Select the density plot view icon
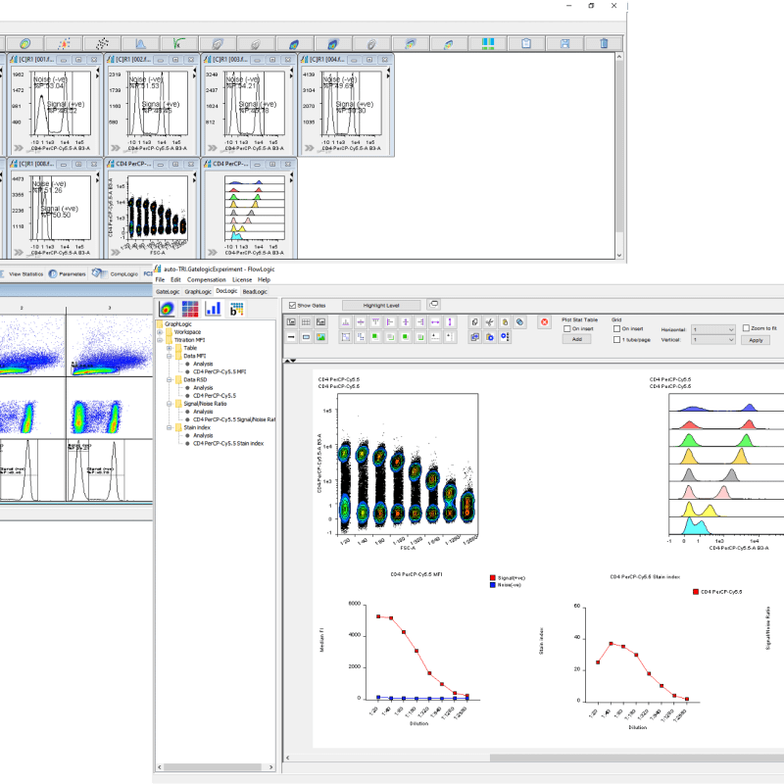Image resolution: width=784 pixels, height=784 pixels. pos(167,308)
